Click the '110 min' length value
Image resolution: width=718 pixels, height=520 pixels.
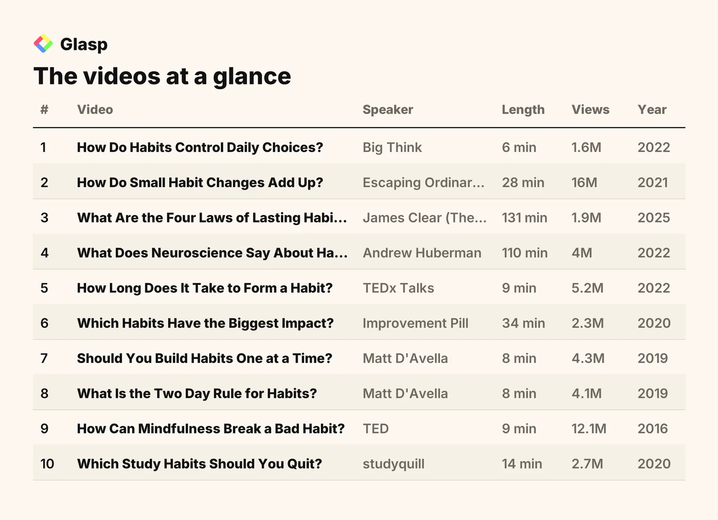coord(525,253)
